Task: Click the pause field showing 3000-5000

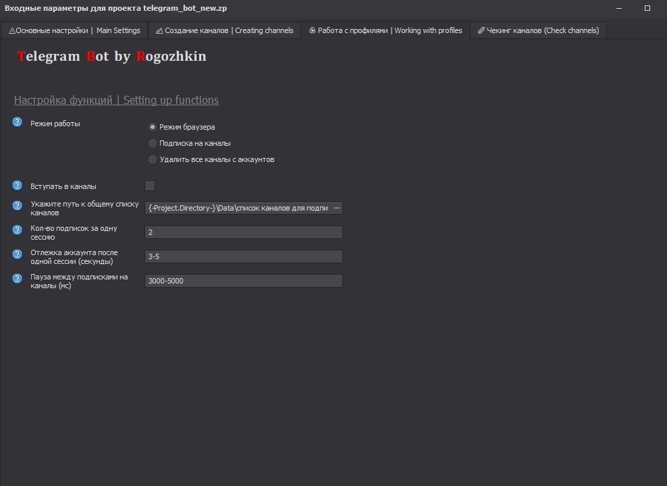Action: [x=243, y=281]
